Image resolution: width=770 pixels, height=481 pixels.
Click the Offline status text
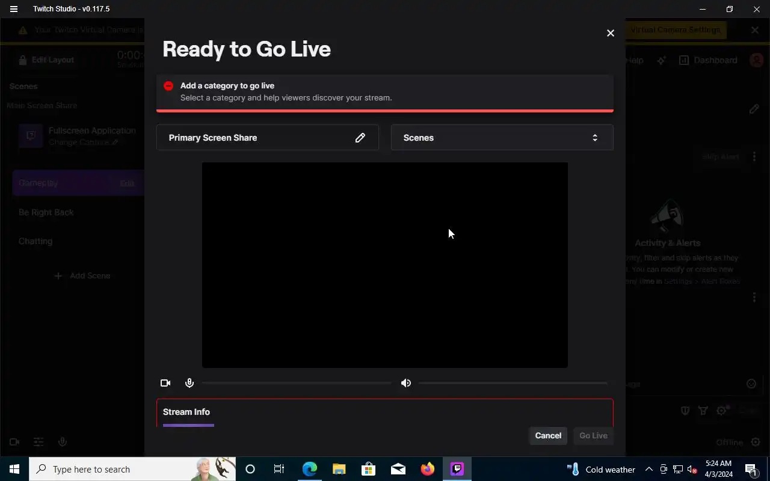pos(729,443)
